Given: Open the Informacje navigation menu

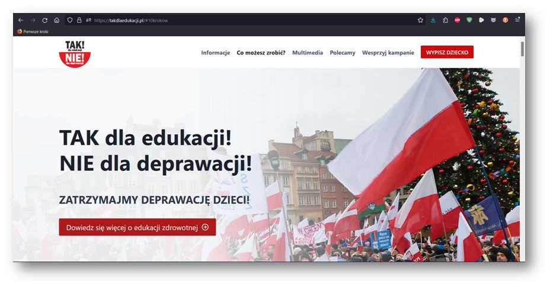Looking at the screenshot, I should [x=215, y=53].
